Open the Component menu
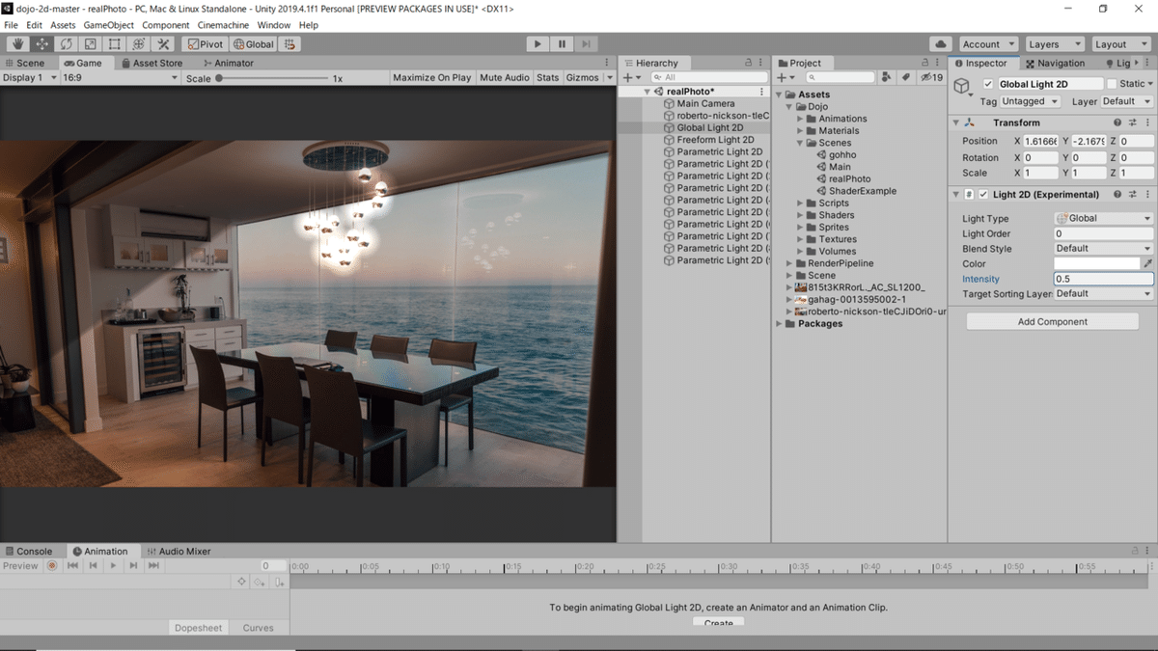Image resolution: width=1158 pixels, height=651 pixels. tap(165, 25)
